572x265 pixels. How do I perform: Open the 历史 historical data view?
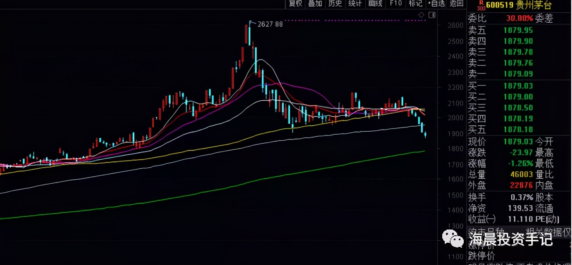(335, 4)
